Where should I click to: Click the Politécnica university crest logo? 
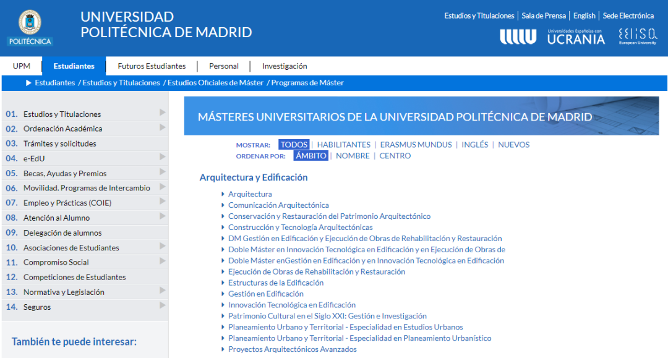[x=30, y=28]
